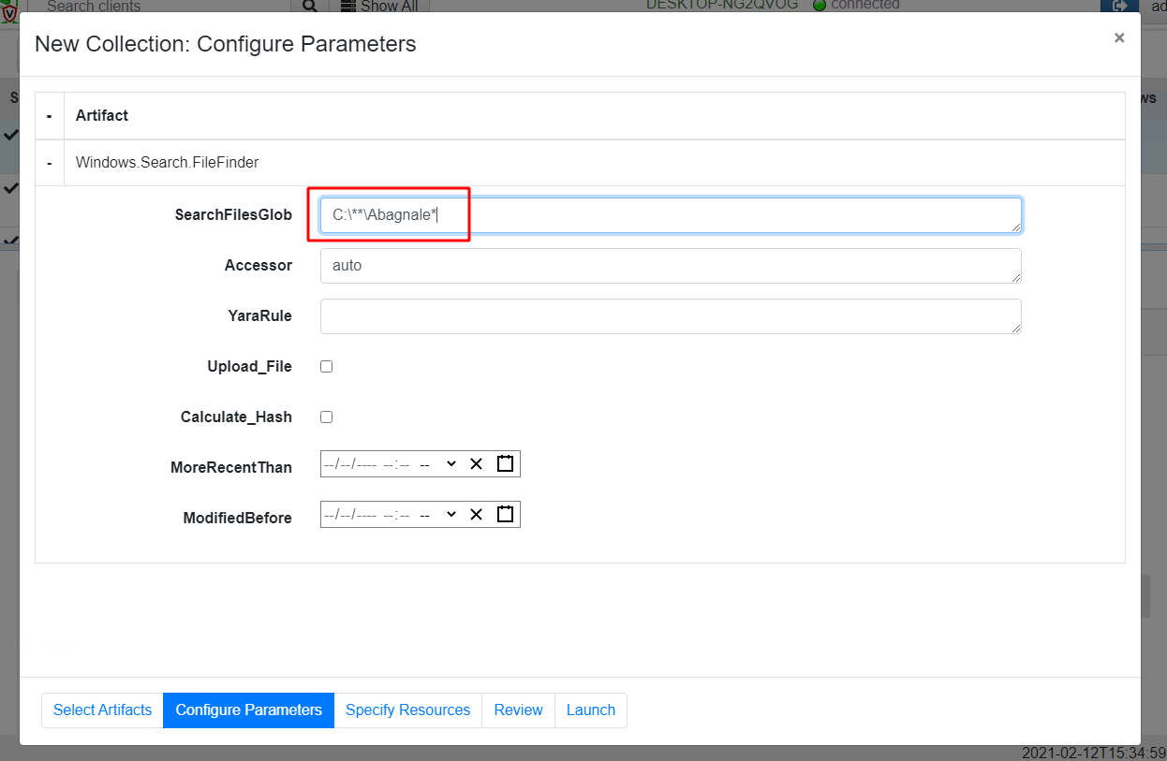Focus the Accessor field containing auto
This screenshot has width=1167, height=761.
click(670, 266)
